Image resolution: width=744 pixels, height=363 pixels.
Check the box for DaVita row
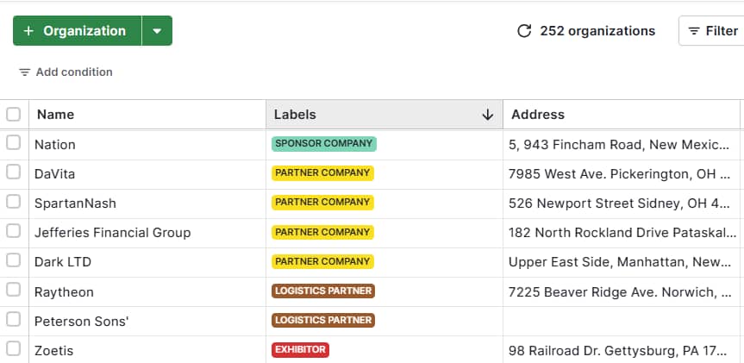[x=13, y=172]
